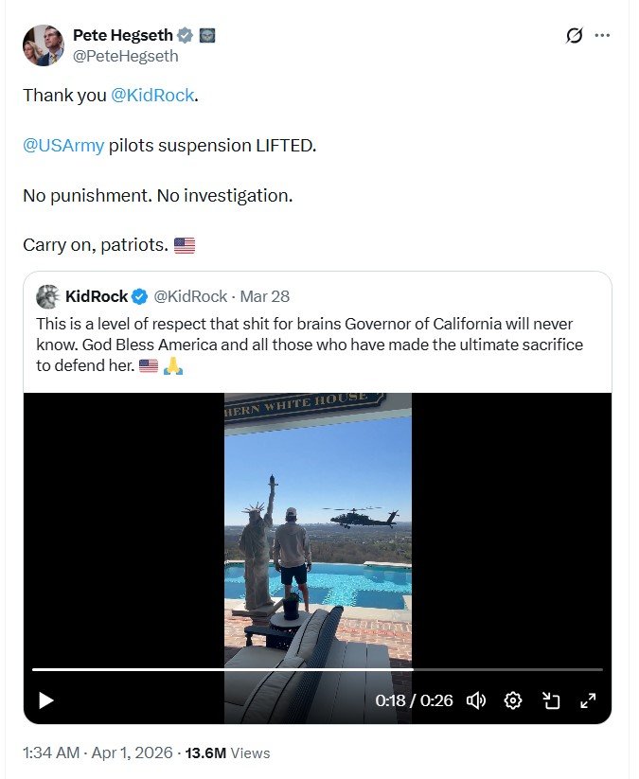
Task: Click KidRock's avatar in the quoted post
Action: pyautogui.click(x=47, y=296)
